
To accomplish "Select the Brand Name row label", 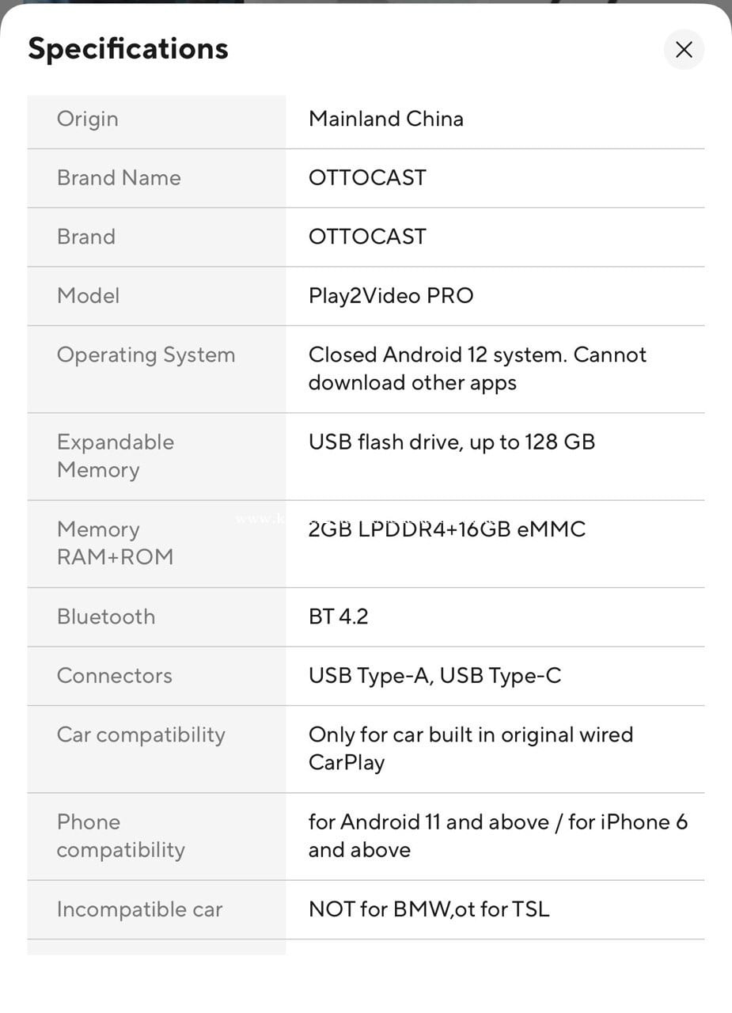I will coord(119,177).
